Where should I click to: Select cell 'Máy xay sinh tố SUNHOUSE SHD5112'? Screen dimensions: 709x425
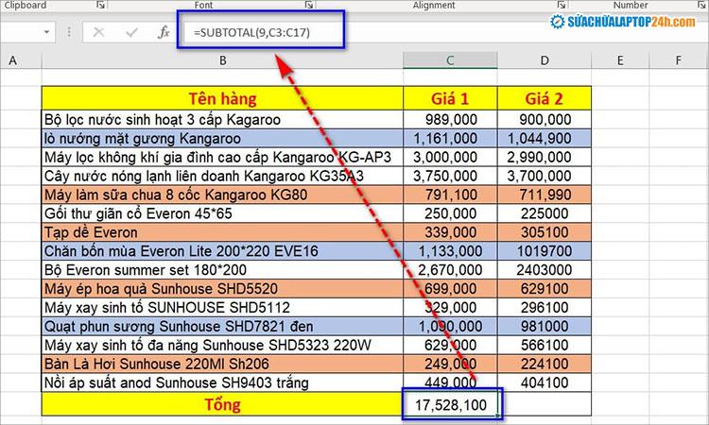coord(222,308)
